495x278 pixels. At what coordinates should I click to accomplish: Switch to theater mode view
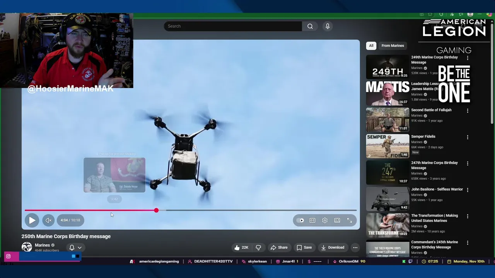337,220
